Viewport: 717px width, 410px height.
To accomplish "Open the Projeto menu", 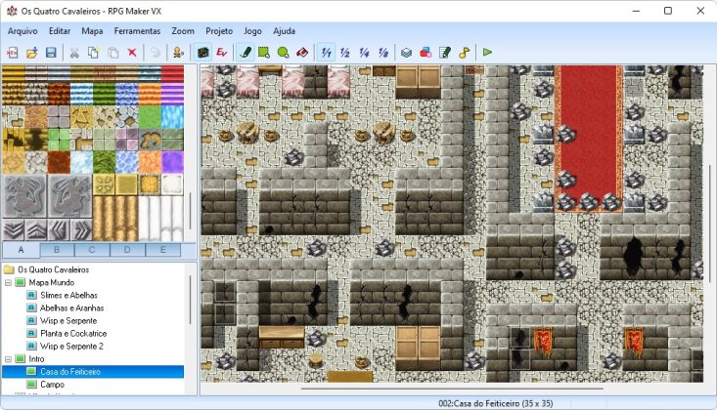I will 219,31.
